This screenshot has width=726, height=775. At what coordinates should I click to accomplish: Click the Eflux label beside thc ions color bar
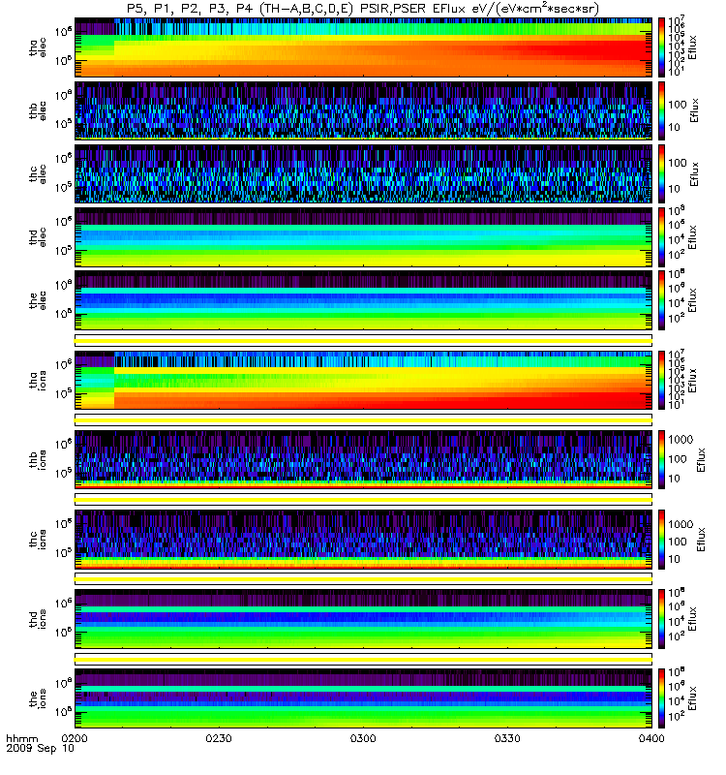[700, 540]
